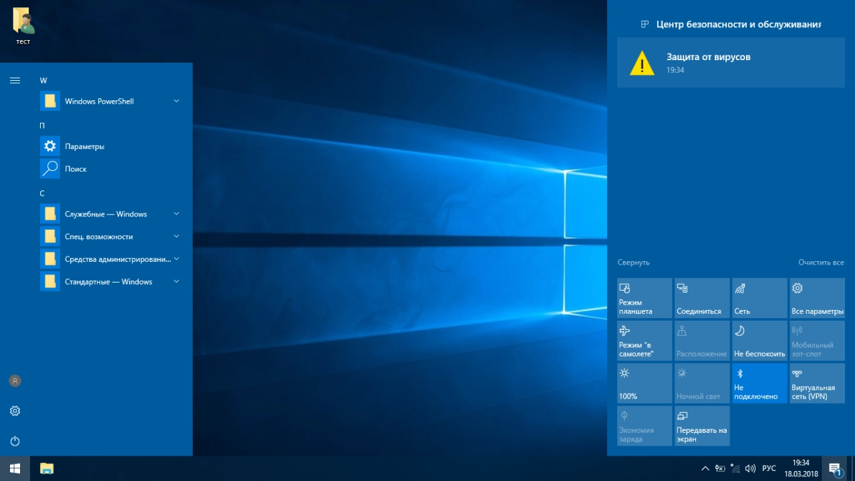The image size is (855, 481).
Task: Open the тест folder on desktop
Action: (x=23, y=25)
